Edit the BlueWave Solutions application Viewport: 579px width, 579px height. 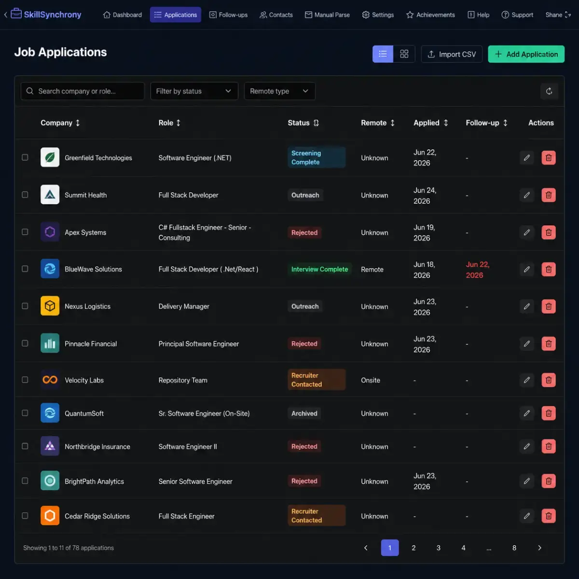[x=527, y=269]
